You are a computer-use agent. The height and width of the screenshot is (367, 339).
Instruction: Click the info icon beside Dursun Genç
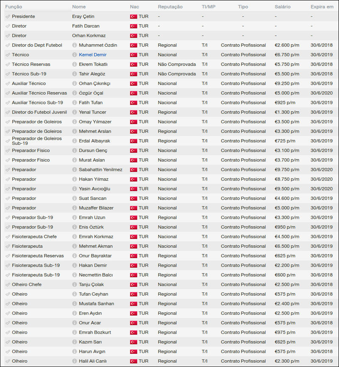pos(75,151)
